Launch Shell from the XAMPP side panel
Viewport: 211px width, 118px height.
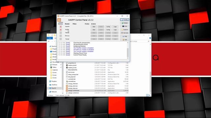[125, 26]
